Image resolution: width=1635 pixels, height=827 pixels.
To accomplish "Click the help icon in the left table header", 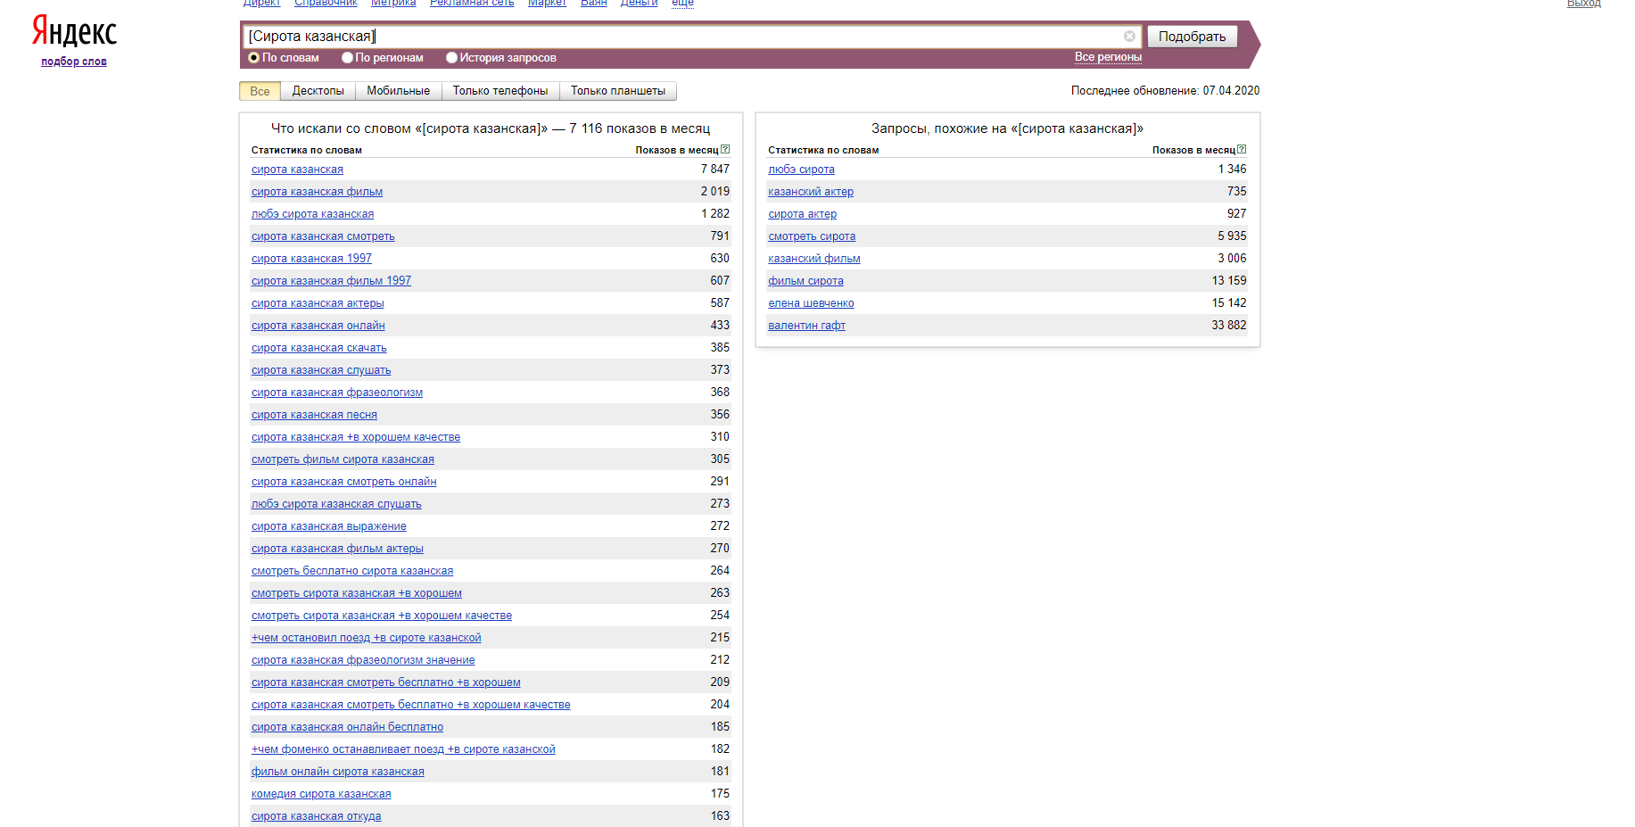I will 725,150.
